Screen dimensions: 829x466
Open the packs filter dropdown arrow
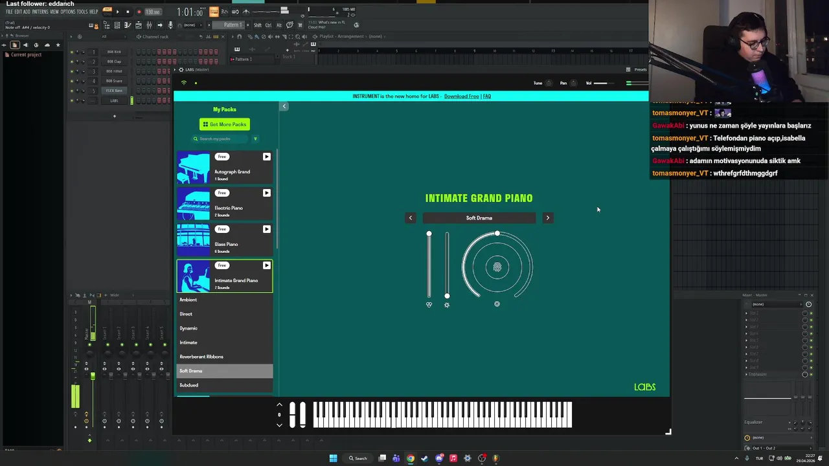pos(255,139)
